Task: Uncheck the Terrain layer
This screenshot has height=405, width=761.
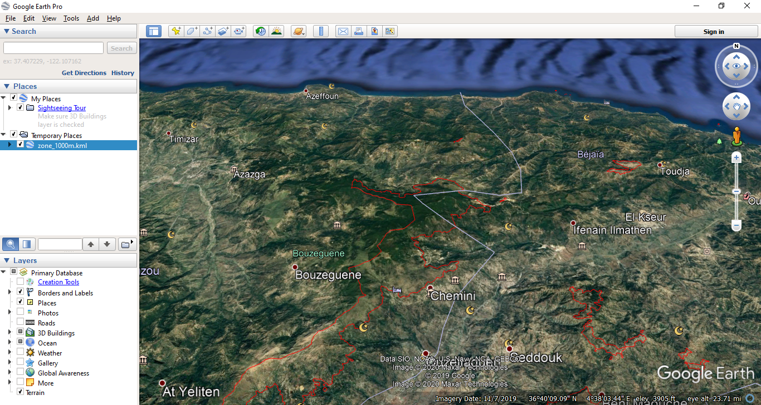Action: tap(21, 392)
